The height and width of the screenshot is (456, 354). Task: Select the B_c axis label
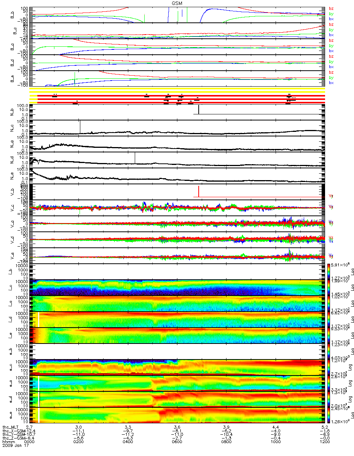(15, 31)
